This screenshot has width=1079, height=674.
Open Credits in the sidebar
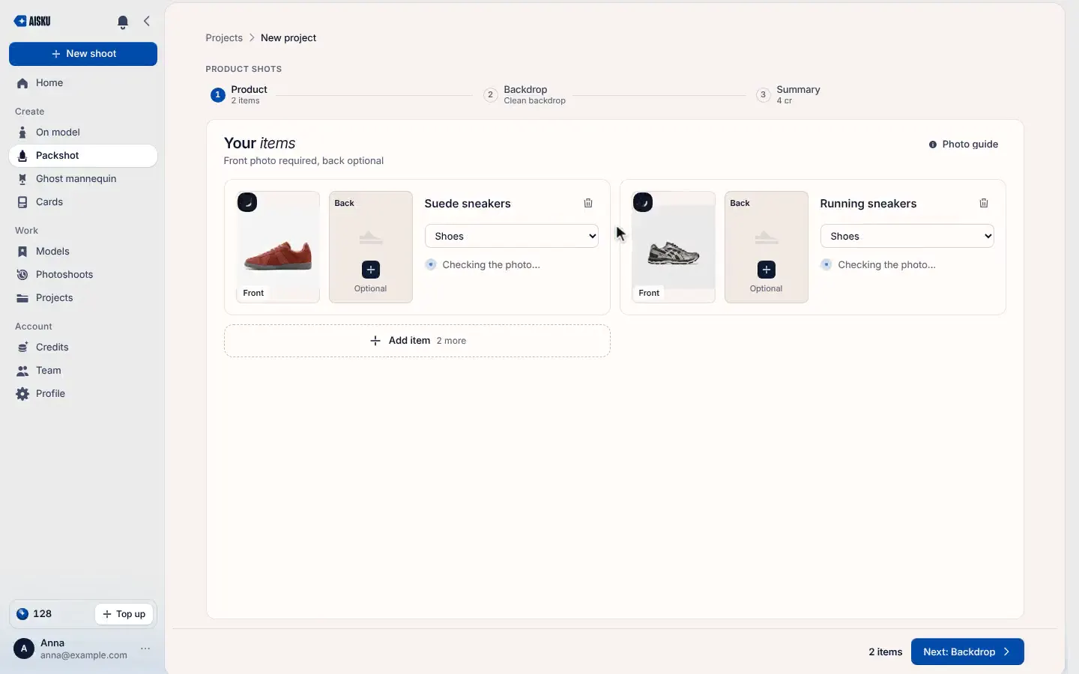click(x=83, y=347)
